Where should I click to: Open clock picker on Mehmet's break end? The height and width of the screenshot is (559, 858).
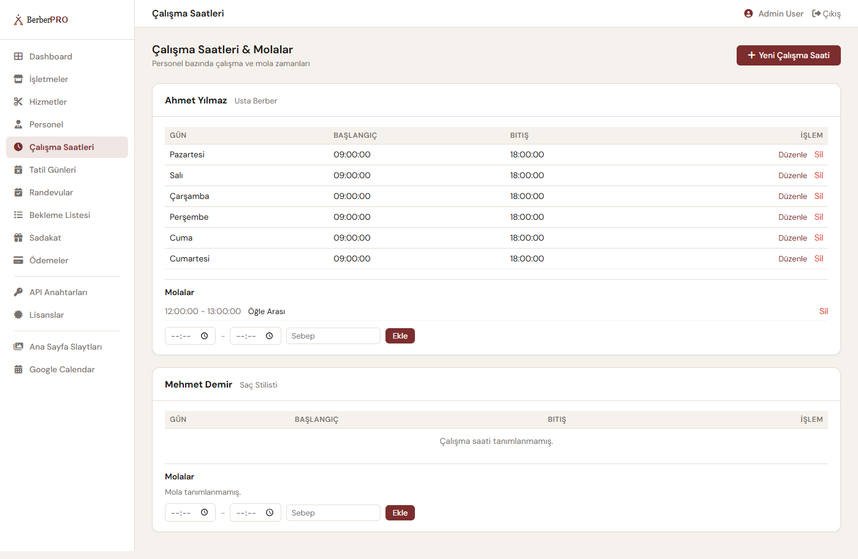[x=270, y=513]
